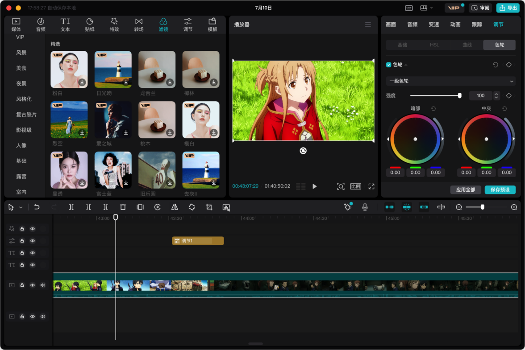
Task: Add keyframe diamond for 强度
Action: pos(508,95)
